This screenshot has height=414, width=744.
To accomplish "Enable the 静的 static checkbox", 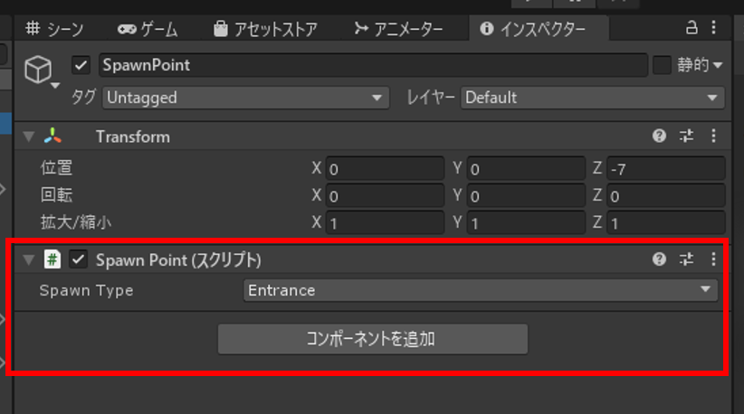I will coord(662,65).
